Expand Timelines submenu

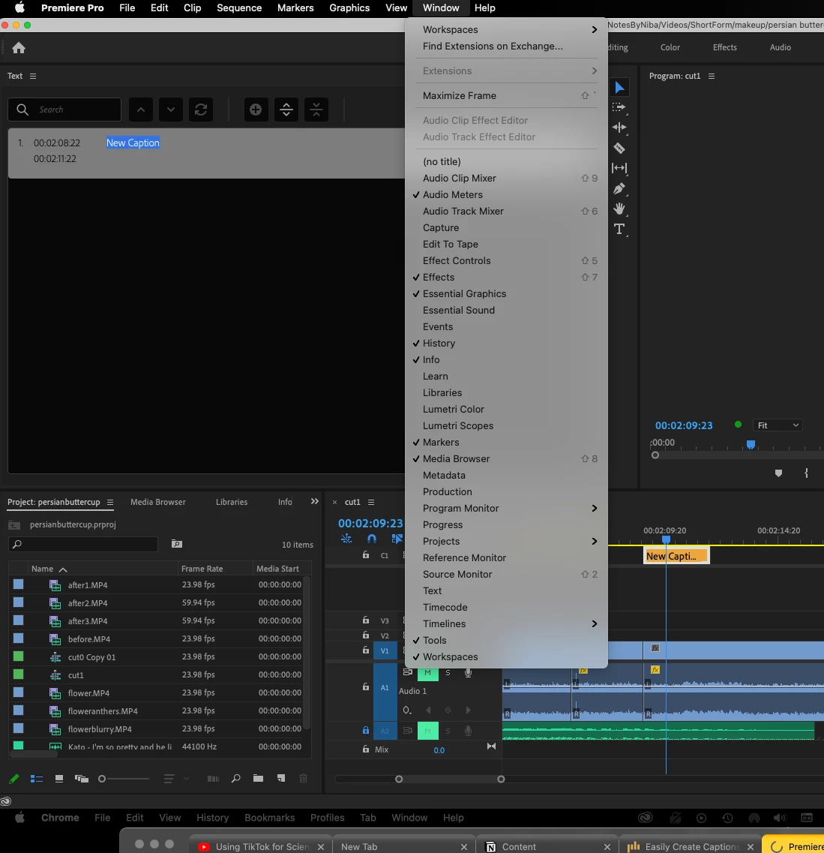click(506, 624)
